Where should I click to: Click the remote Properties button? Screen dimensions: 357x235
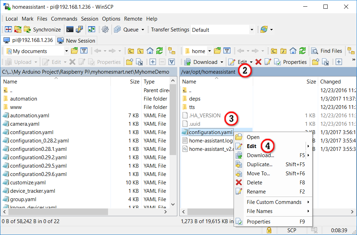(290, 62)
